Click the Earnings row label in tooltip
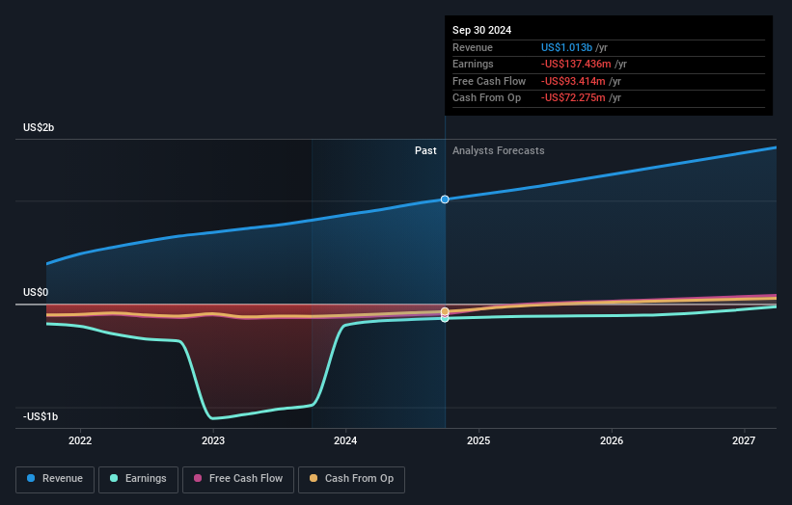This screenshot has width=792, height=505. coord(473,64)
